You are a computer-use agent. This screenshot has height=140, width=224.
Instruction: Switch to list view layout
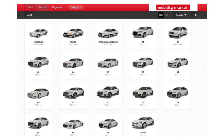coord(166,15)
